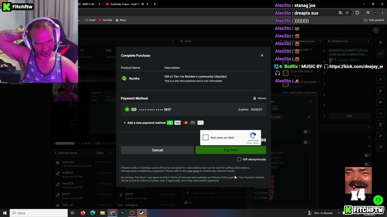Open the help page link
This screenshot has height=217, width=387.
coord(193,171)
